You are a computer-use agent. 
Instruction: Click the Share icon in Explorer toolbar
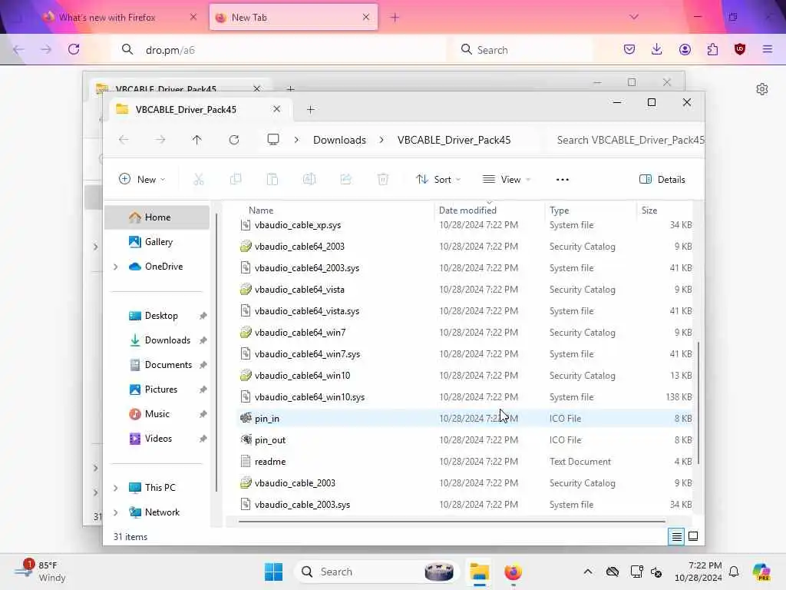coord(346,179)
